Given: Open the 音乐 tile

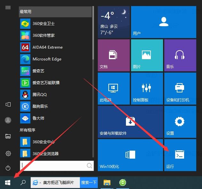Looking at the screenshot, I should click(x=180, y=55).
